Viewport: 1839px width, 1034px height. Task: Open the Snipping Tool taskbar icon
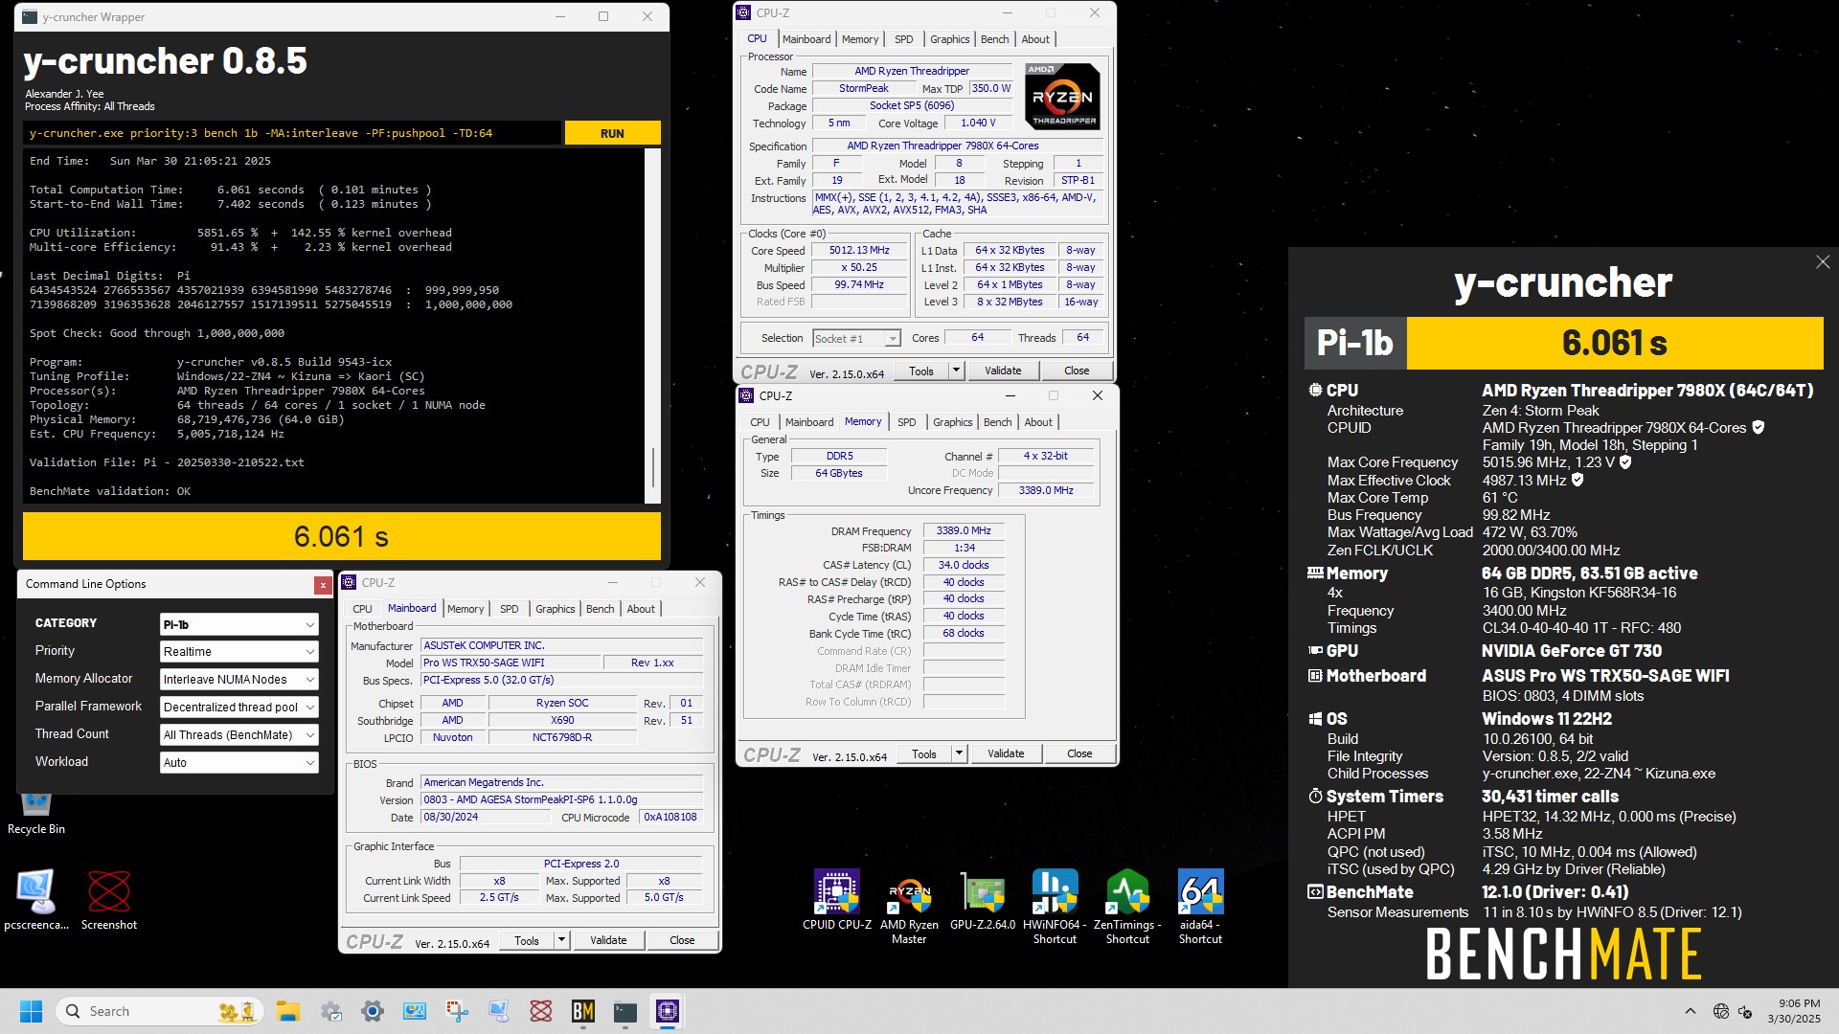pos(456,1011)
